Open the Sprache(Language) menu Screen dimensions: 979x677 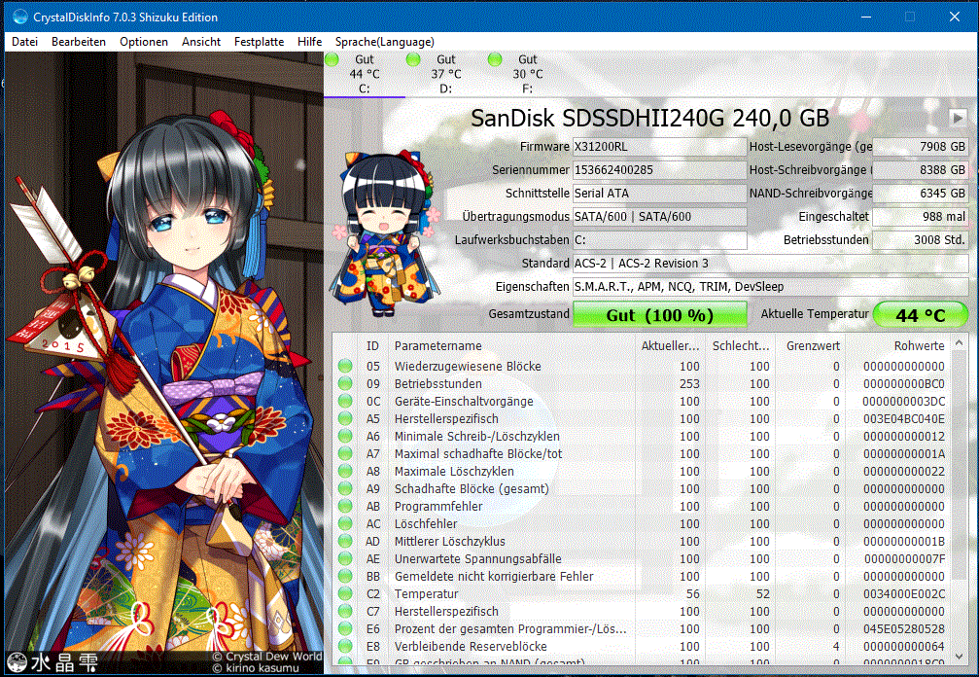click(x=385, y=42)
